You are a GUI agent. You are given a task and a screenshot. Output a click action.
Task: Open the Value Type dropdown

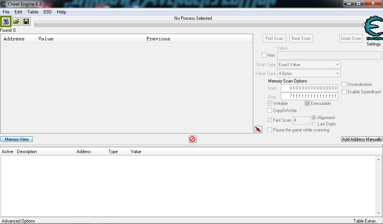pos(309,74)
